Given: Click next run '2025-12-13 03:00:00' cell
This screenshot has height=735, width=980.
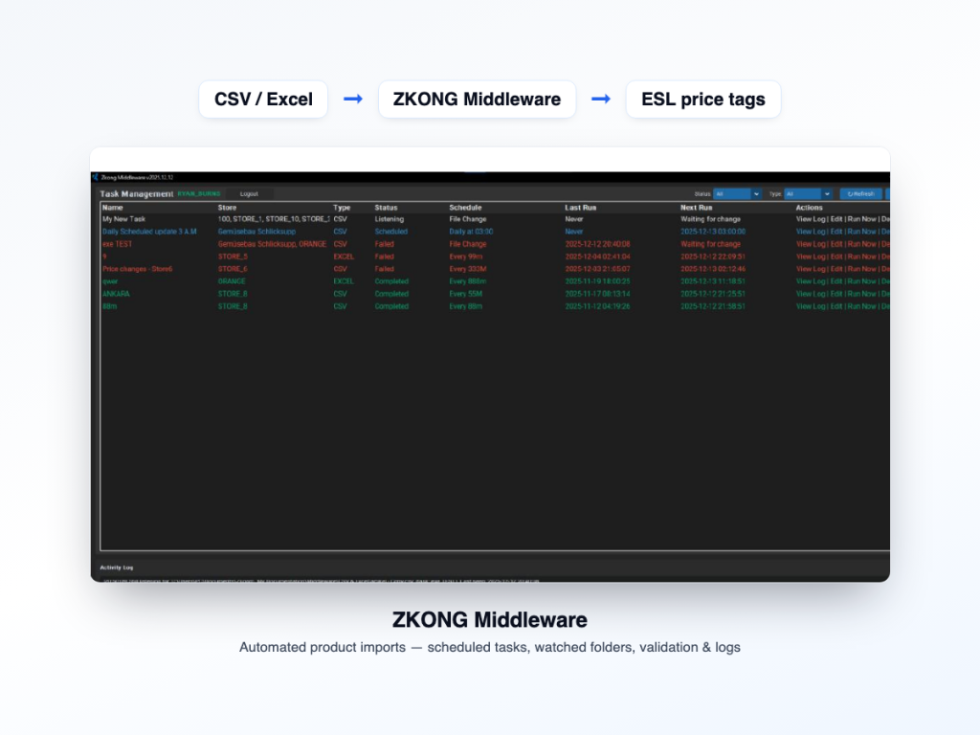Looking at the screenshot, I should (x=713, y=232).
